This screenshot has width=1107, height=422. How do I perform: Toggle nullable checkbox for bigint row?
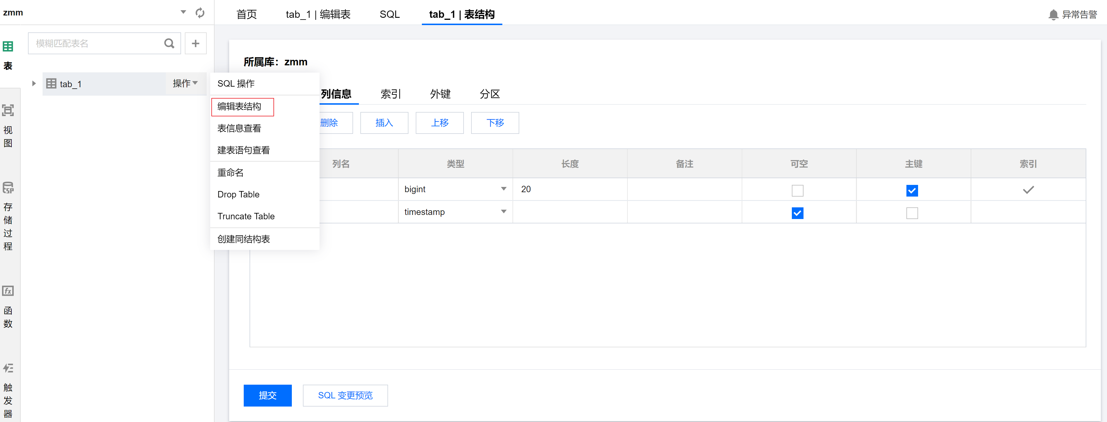click(x=797, y=190)
